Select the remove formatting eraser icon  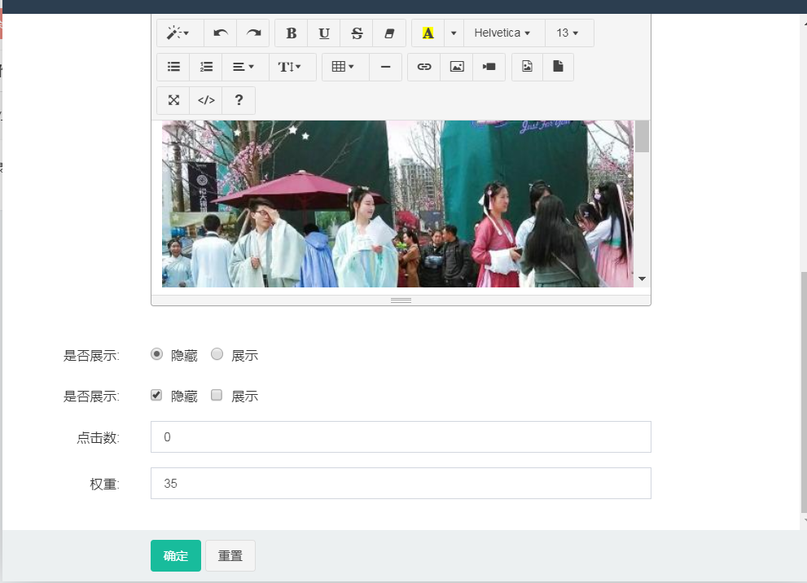click(x=388, y=33)
